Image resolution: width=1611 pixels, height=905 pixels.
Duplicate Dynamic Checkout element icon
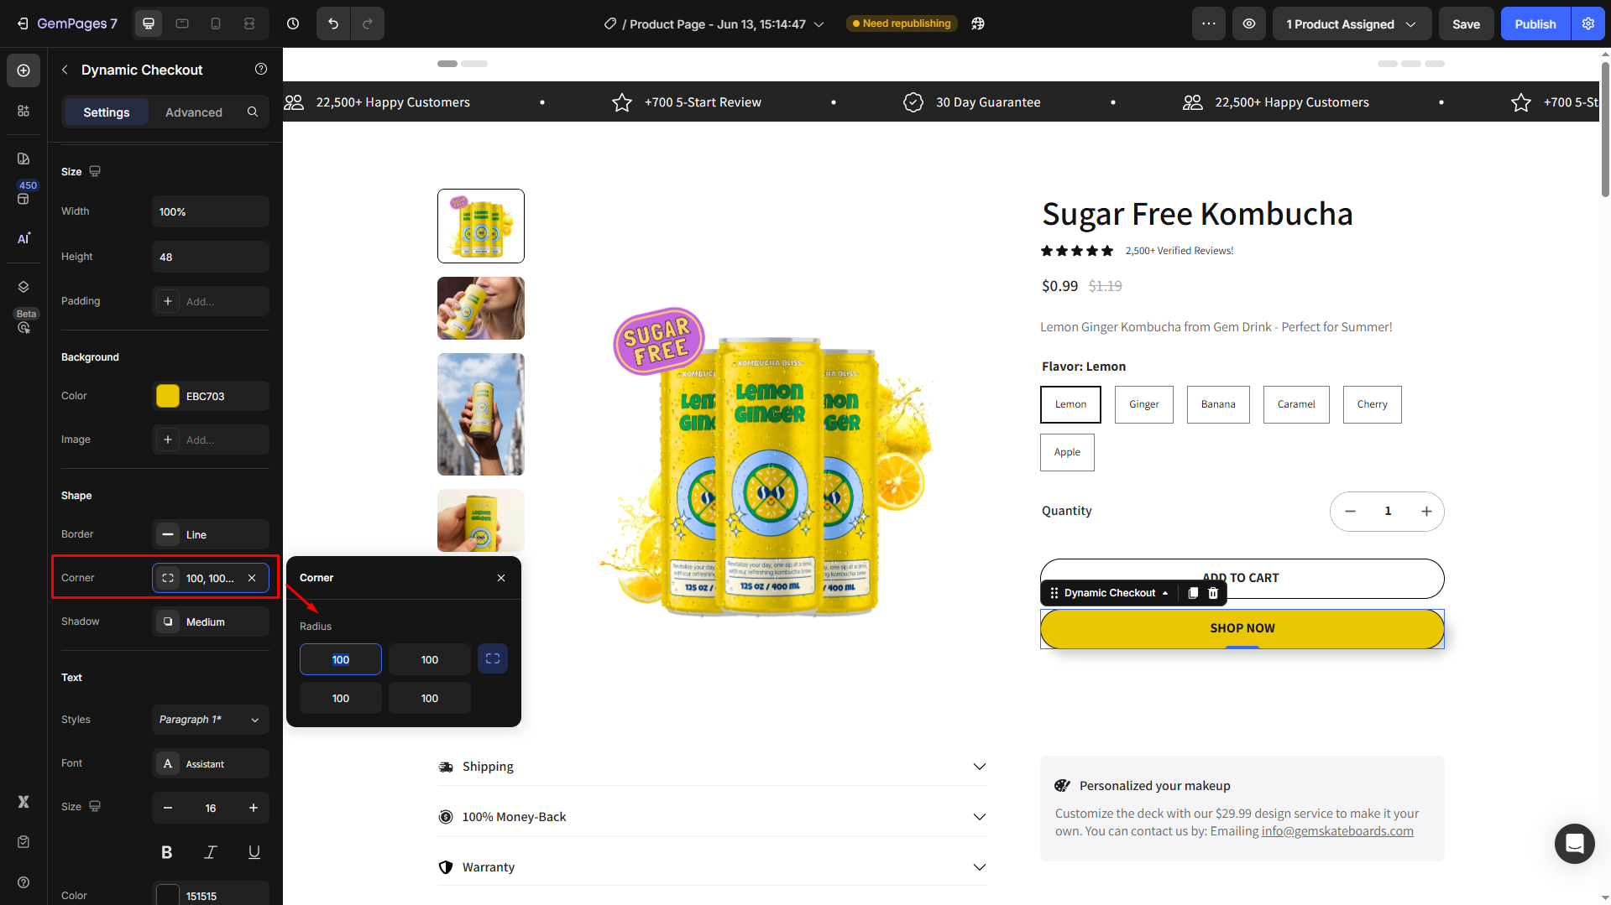click(x=1193, y=593)
